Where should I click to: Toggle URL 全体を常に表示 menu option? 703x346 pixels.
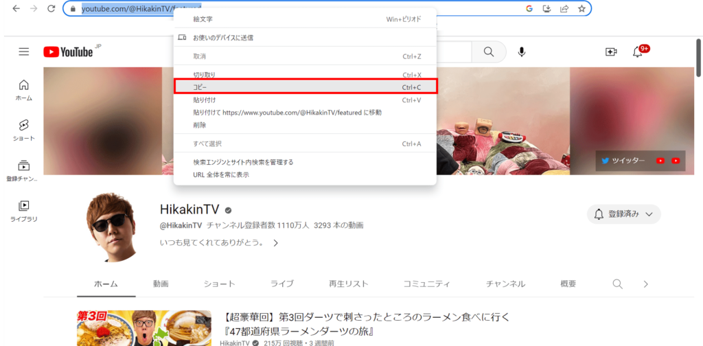(x=305, y=175)
